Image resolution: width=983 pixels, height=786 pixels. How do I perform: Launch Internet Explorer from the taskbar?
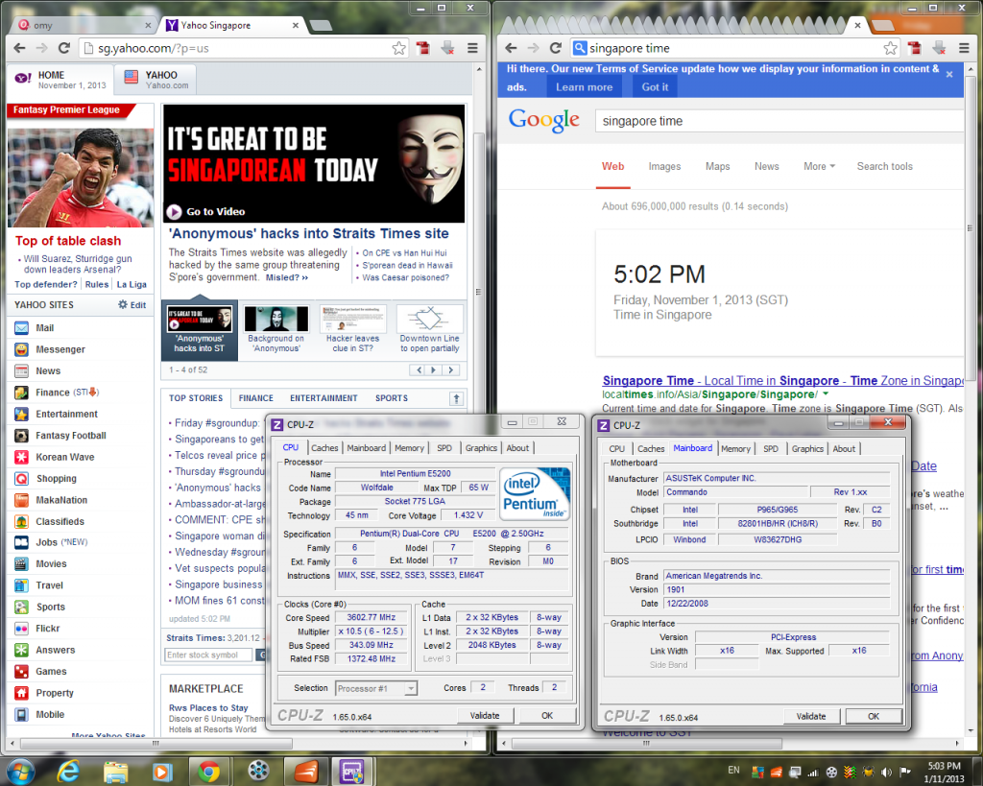pyautogui.click(x=68, y=770)
